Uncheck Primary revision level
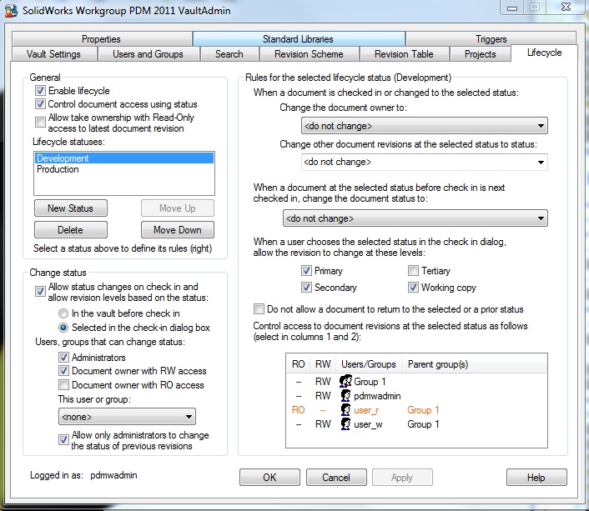 coord(306,271)
